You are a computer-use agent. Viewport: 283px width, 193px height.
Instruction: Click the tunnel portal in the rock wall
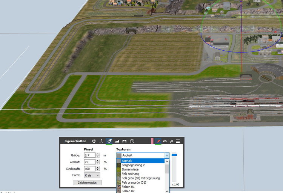[131, 32]
